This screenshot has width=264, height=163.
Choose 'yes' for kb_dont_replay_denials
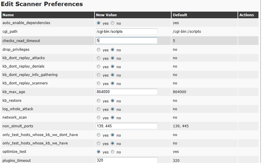(99, 66)
